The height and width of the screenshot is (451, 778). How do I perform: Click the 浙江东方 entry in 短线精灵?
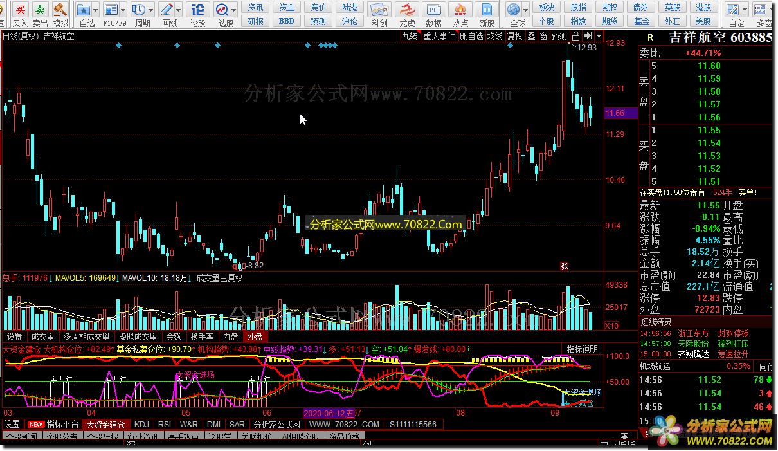click(x=692, y=333)
